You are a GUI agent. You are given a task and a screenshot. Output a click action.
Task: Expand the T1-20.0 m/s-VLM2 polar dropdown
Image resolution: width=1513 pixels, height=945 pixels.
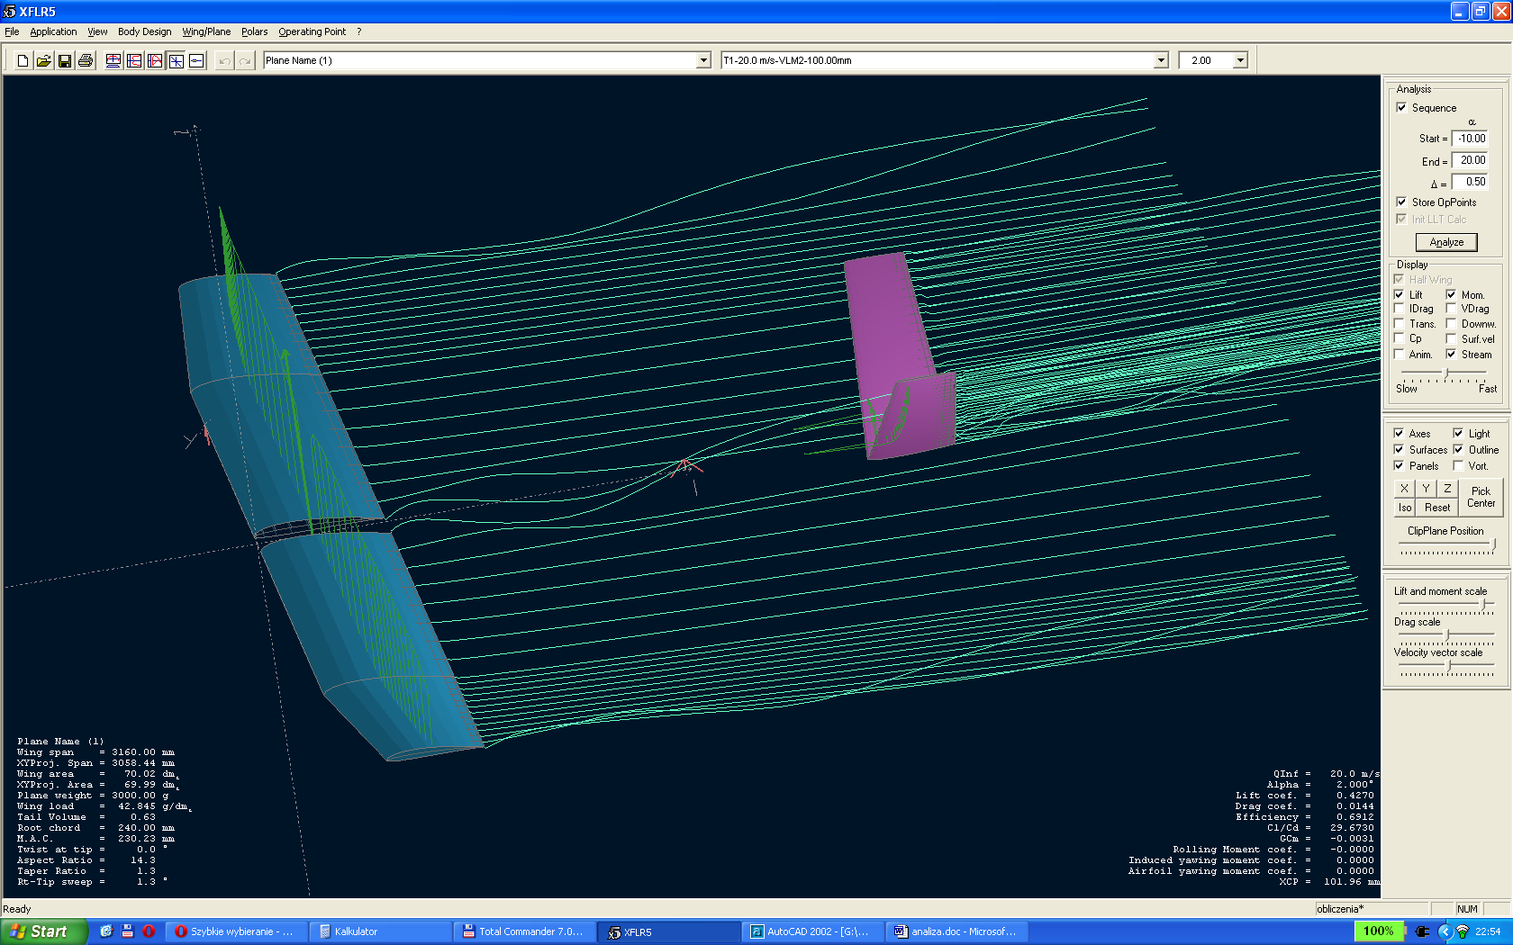[1161, 60]
